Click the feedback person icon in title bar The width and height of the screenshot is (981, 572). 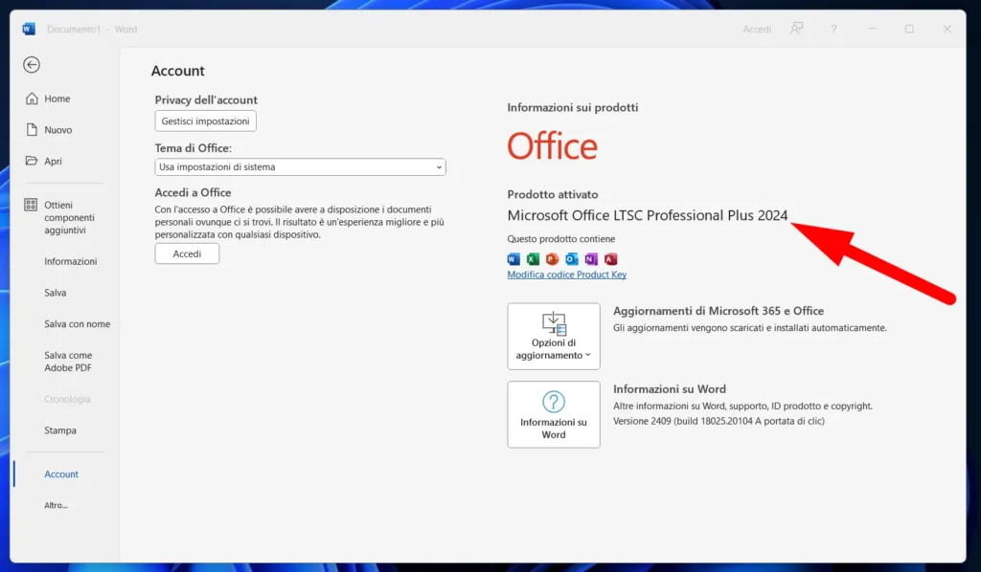(x=796, y=29)
